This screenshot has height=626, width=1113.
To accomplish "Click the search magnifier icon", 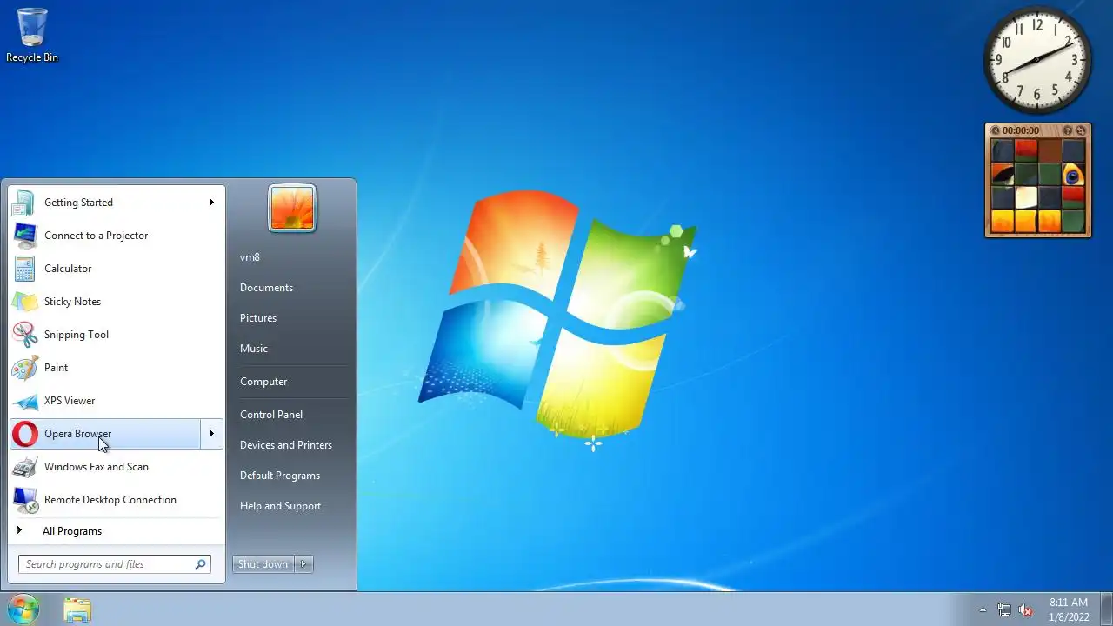I will [200, 564].
